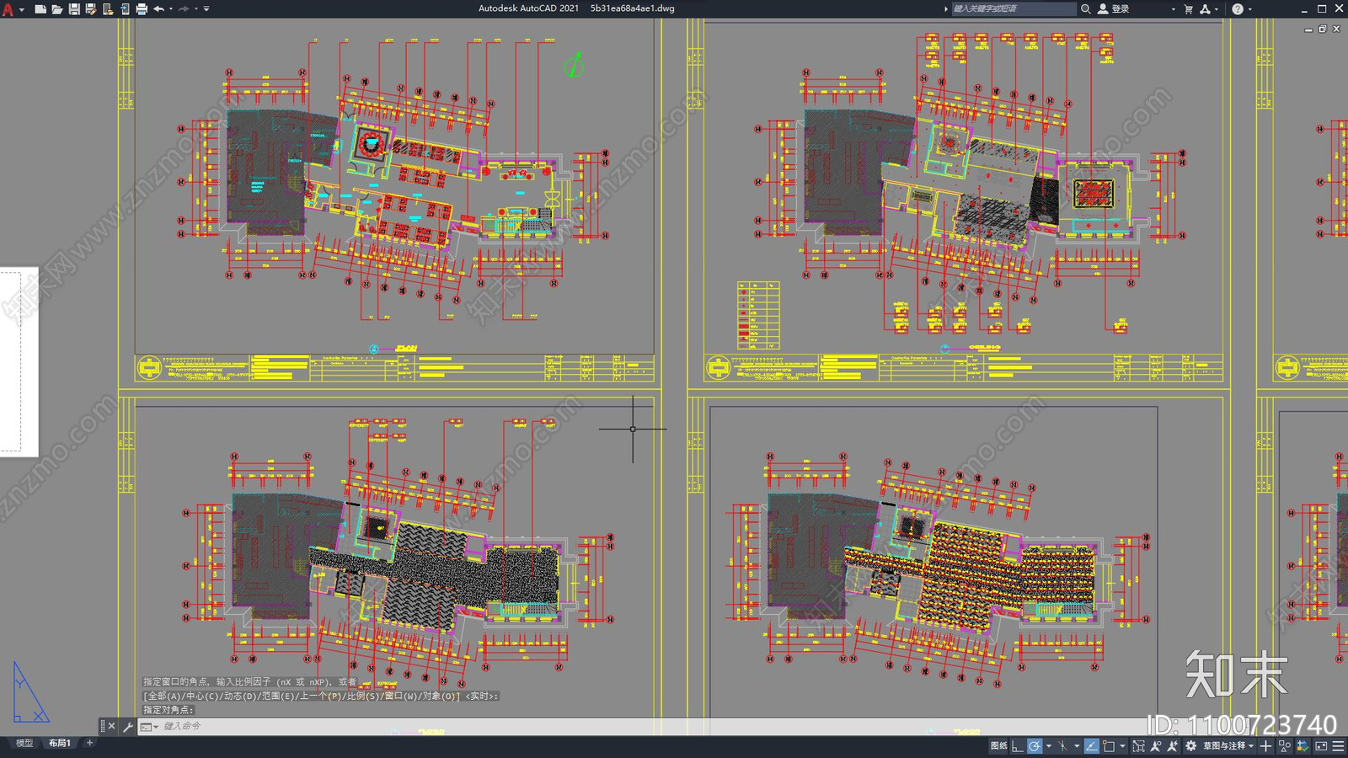Open the Help question mark icon

point(1237,9)
